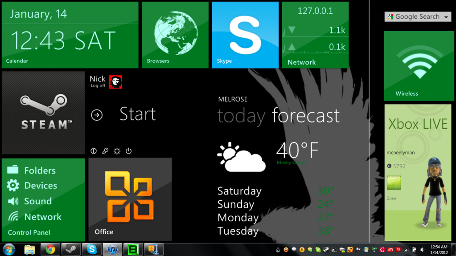Open Sound in Control Panel tile
Screen dimensions: 456x256
(x=38, y=201)
